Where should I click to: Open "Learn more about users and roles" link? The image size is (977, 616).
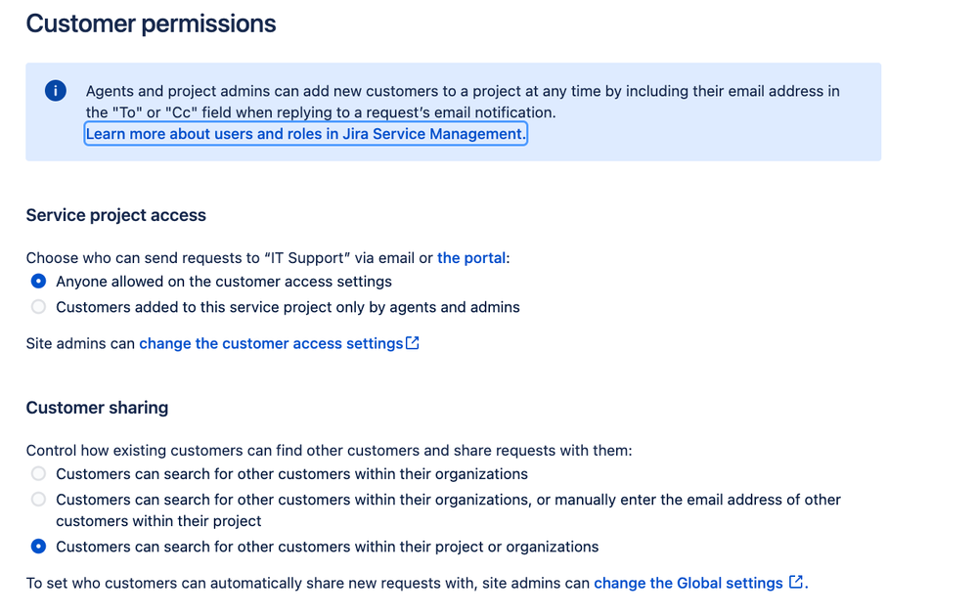coord(305,134)
